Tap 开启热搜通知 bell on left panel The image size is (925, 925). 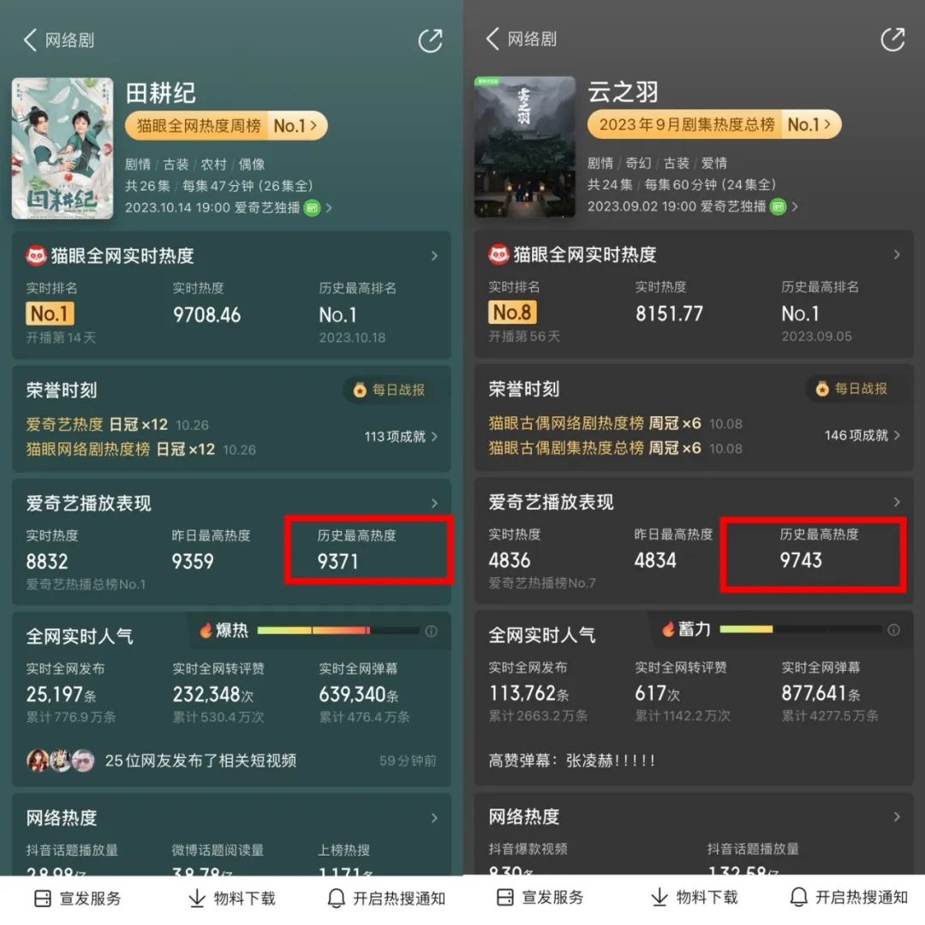click(386, 898)
